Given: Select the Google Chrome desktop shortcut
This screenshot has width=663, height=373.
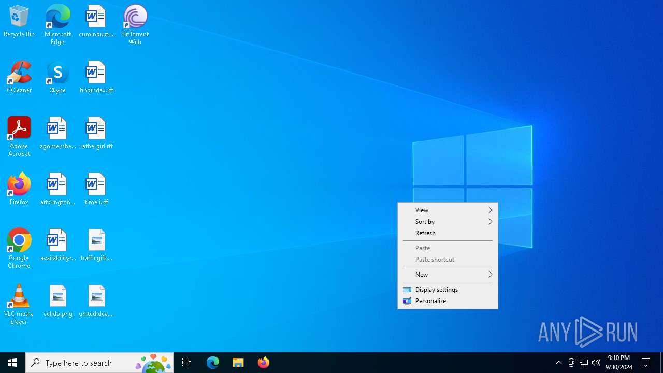Looking at the screenshot, I should (x=19, y=249).
